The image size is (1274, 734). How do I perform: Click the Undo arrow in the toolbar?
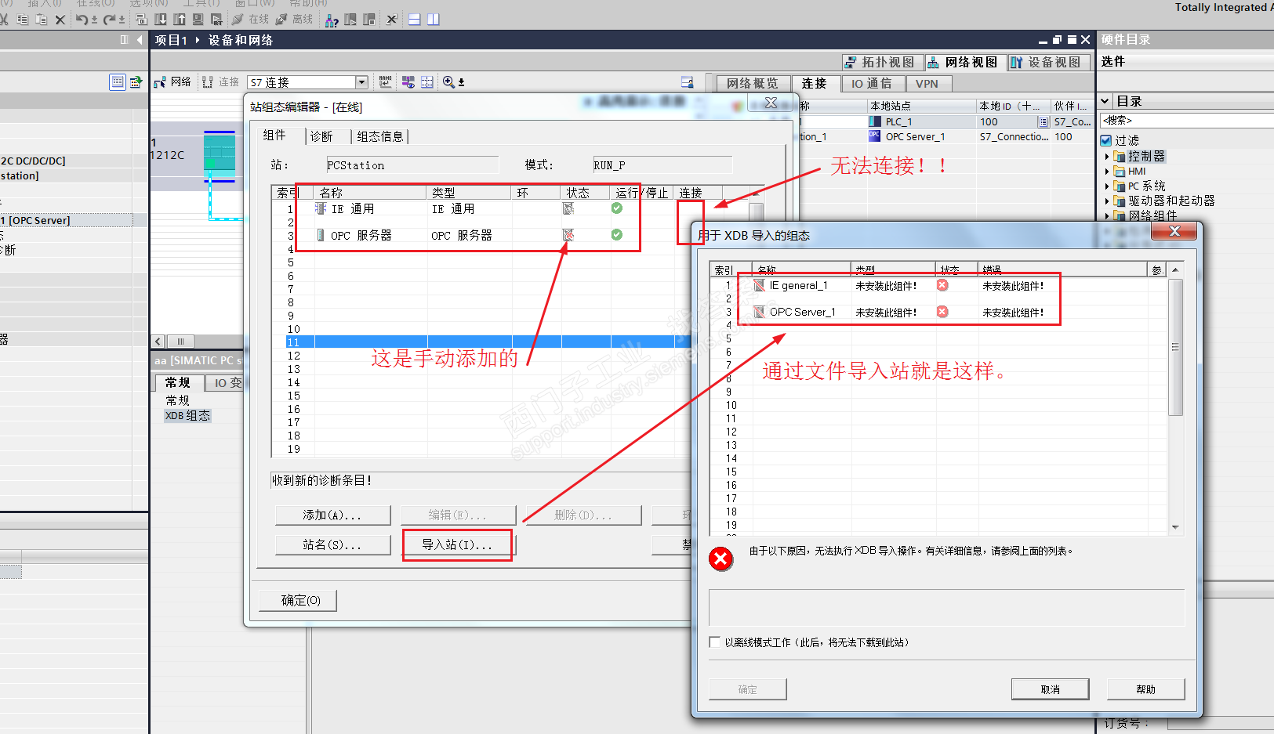tap(82, 20)
